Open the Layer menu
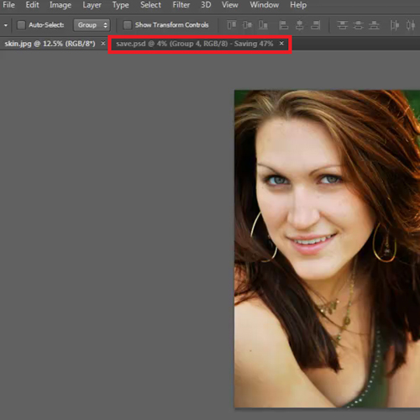This screenshot has width=420, height=420. point(92,5)
